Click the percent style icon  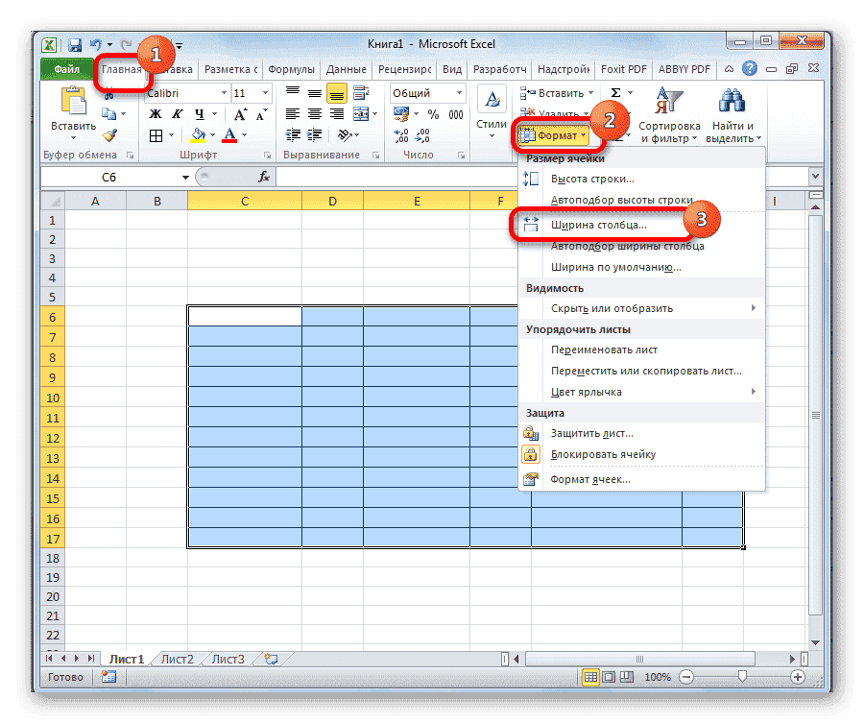[x=434, y=113]
